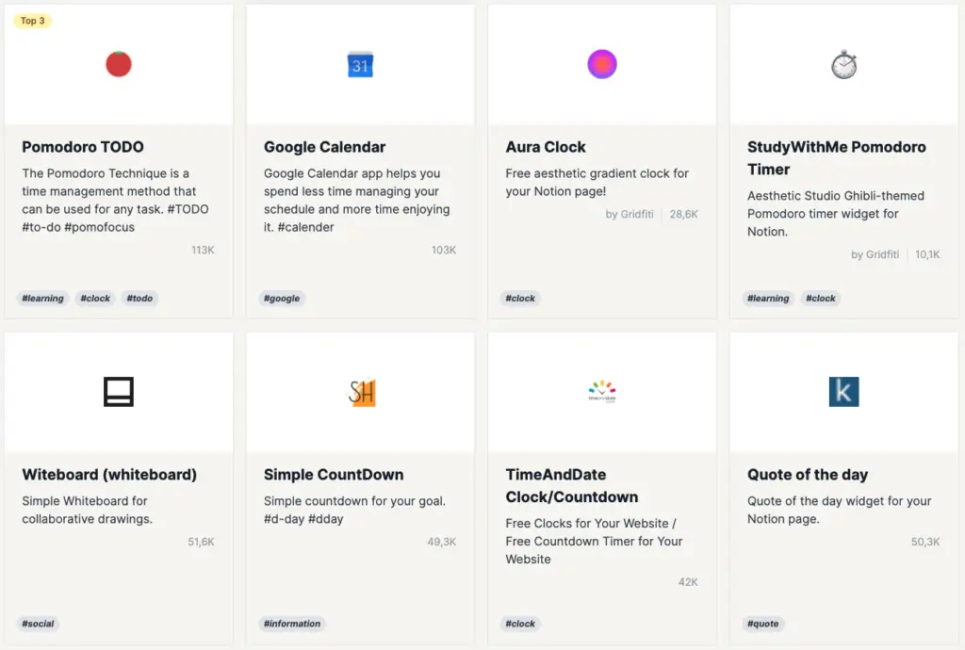Open the Simple CountDown title

[x=334, y=475]
